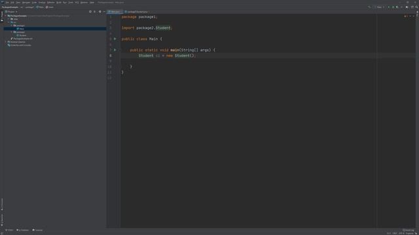Image resolution: width=419 pixels, height=235 pixels.
Task: Open the Code menu
Action: click(34, 3)
